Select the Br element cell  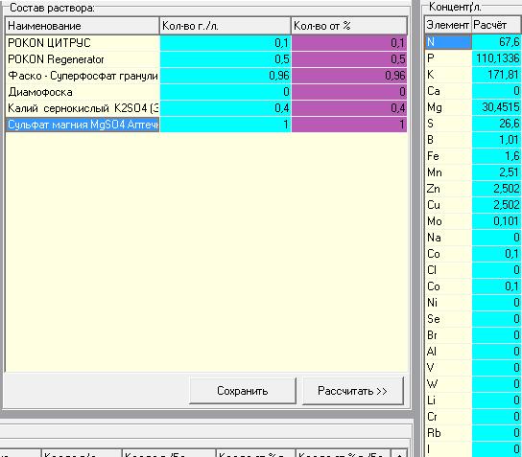coord(448,335)
